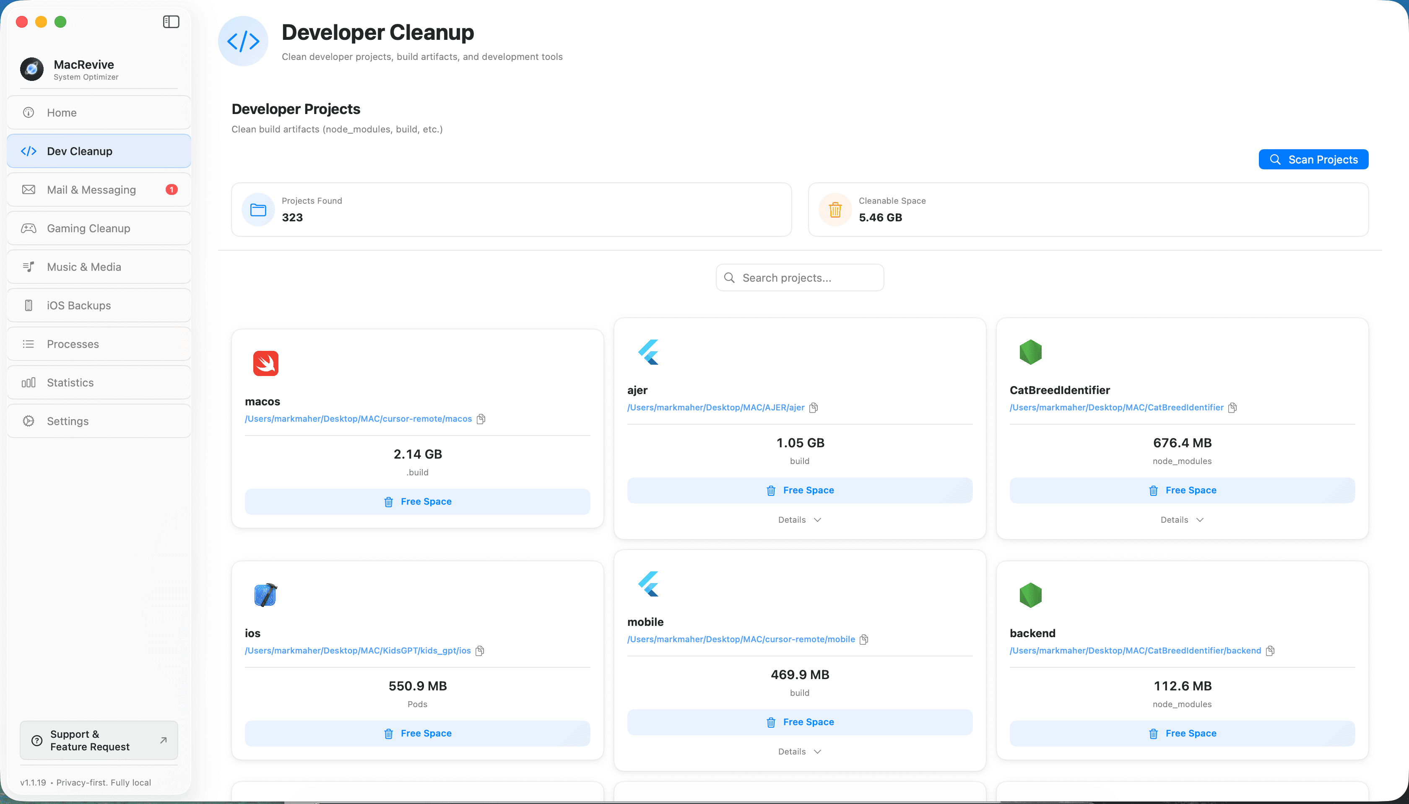
Task: Click the Swift icon on macos card
Action: pyautogui.click(x=266, y=363)
